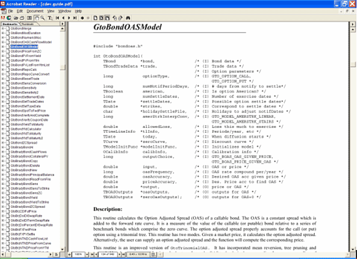The image size is (357, 259).
Task: Select the GtoBondSensConversion bookmark
Action: 28,84
